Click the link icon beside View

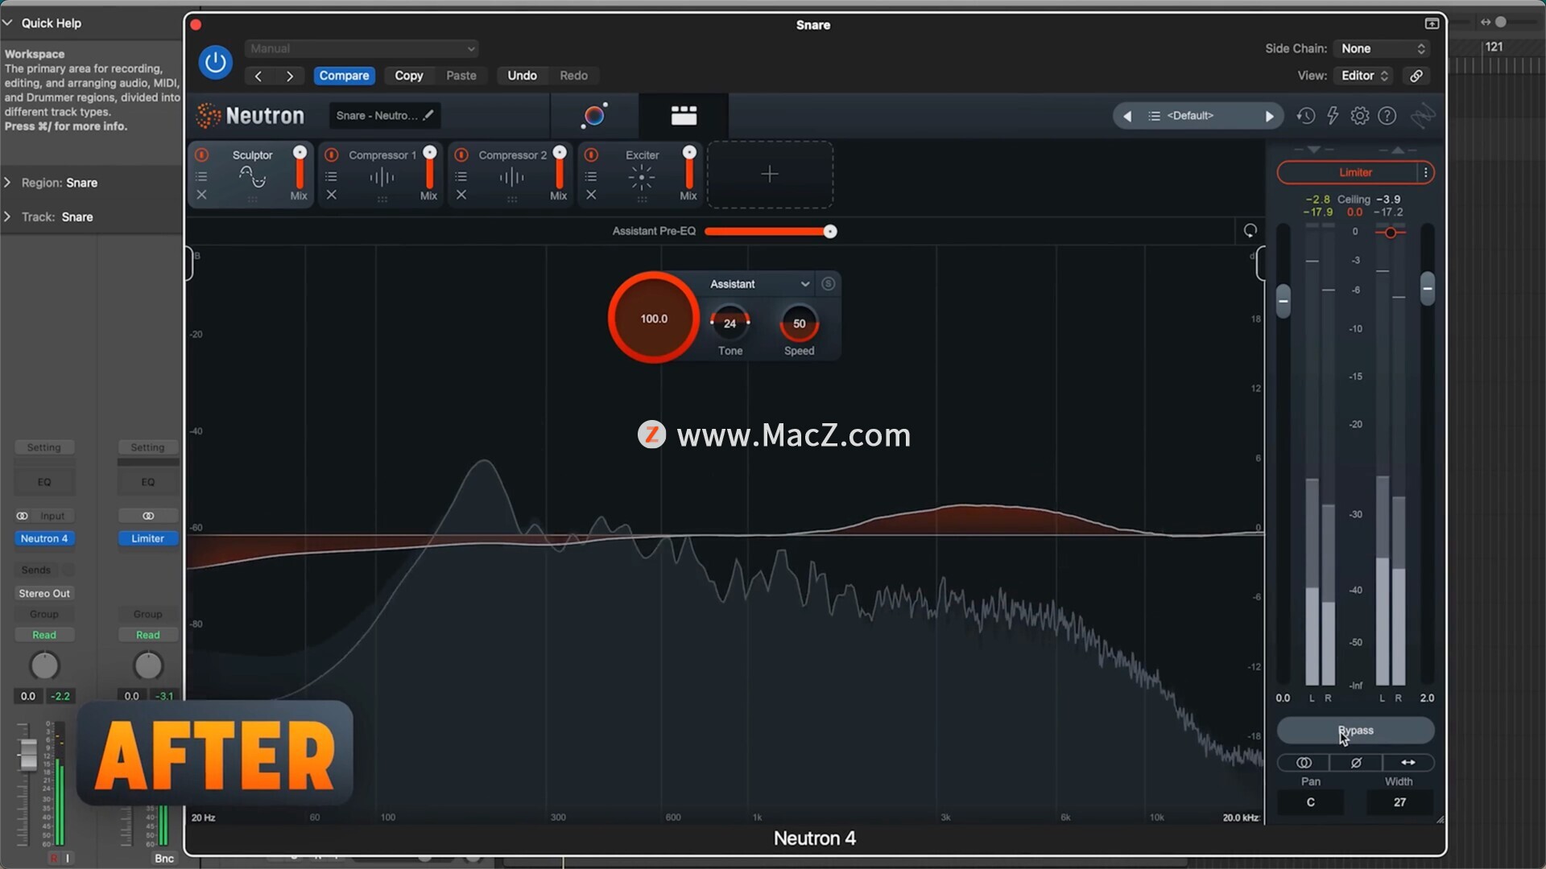click(1416, 76)
